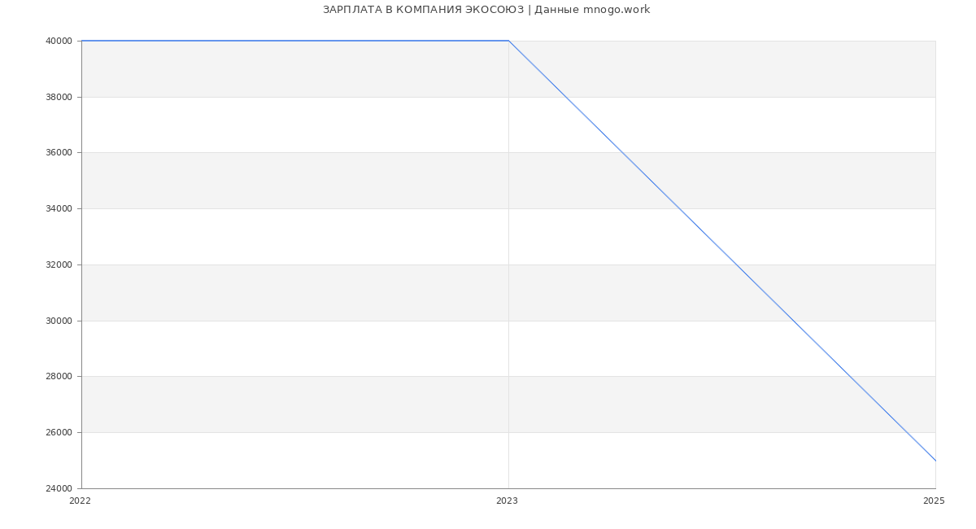Select the 36000 y-axis label
Screen dimensions: 976x529
(59, 153)
